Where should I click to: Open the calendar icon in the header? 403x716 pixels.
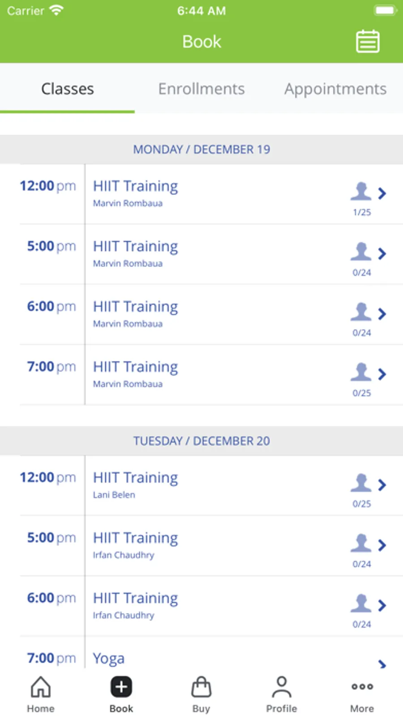pyautogui.click(x=368, y=42)
